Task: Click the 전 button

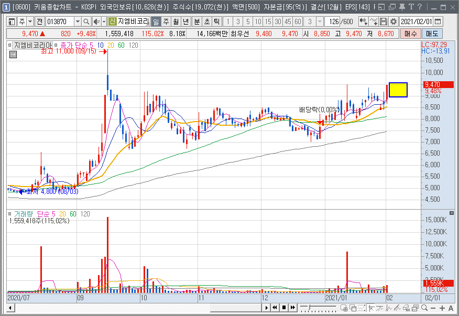Action: [x=39, y=21]
